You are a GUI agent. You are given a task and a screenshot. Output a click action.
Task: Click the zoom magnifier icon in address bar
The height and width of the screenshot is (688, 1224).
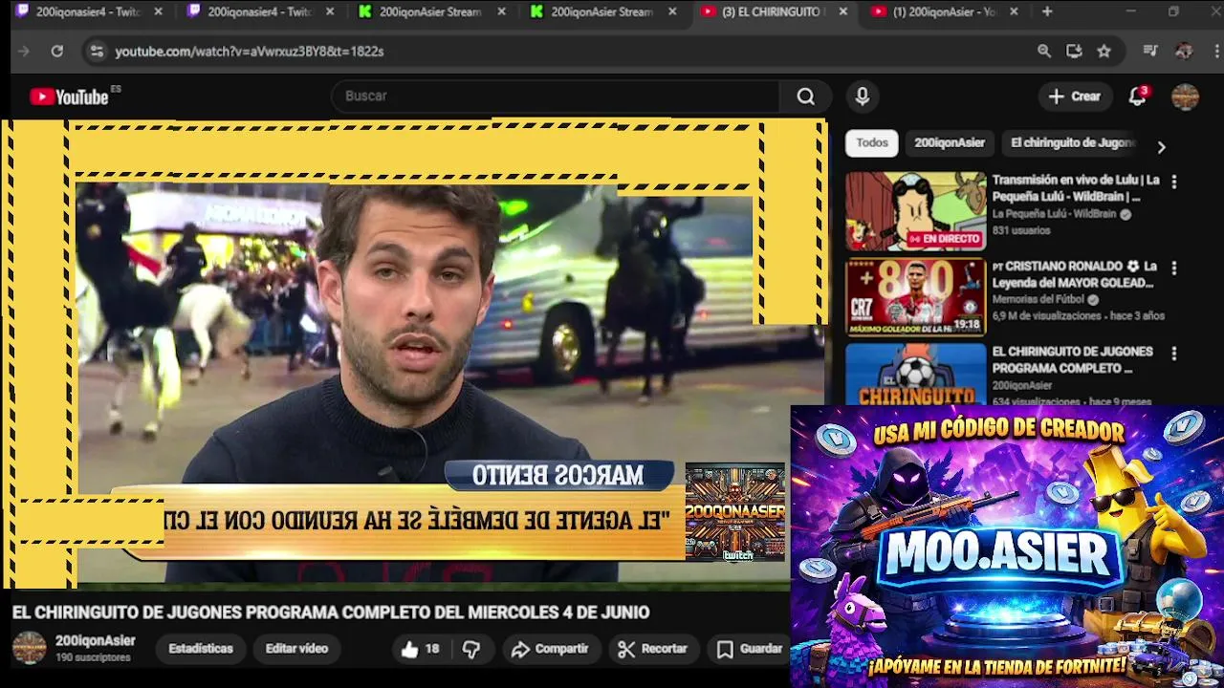1044,52
